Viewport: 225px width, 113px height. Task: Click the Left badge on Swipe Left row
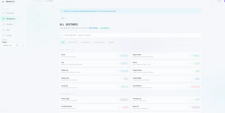tap(126, 79)
